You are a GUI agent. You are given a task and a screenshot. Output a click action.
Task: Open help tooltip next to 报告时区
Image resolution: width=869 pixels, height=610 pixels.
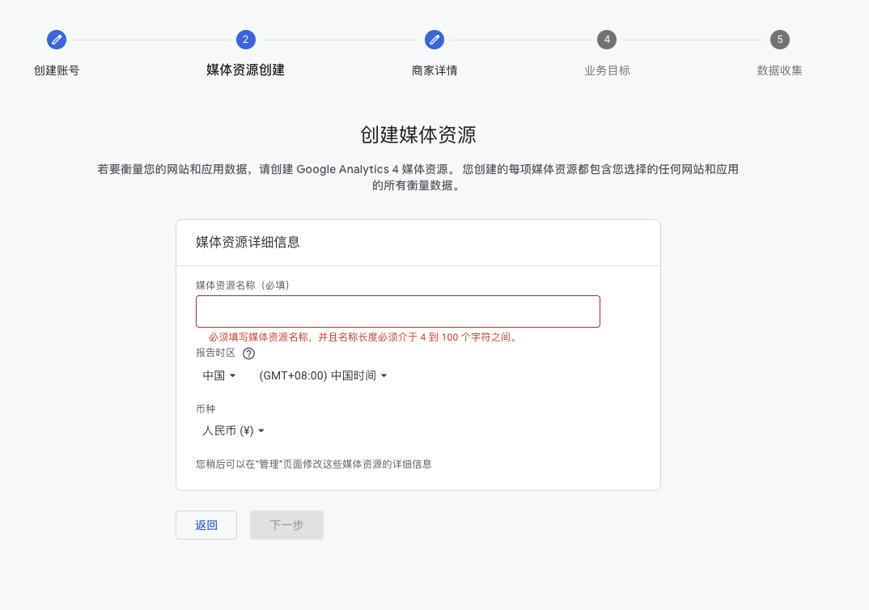(x=248, y=354)
